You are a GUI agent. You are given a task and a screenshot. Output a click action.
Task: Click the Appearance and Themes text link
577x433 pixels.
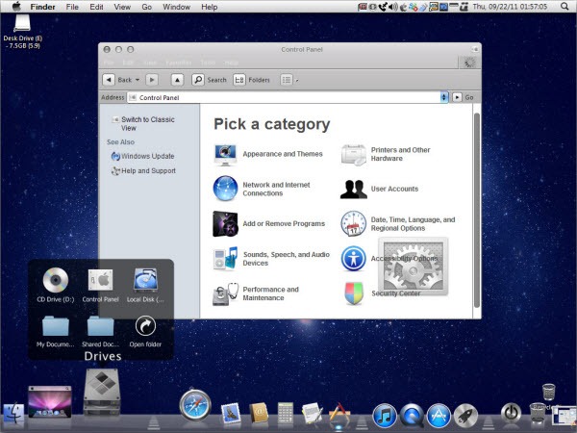283,154
